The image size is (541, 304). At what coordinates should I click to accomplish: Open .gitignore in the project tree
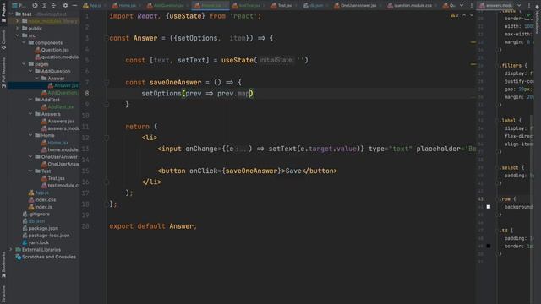[x=36, y=214]
